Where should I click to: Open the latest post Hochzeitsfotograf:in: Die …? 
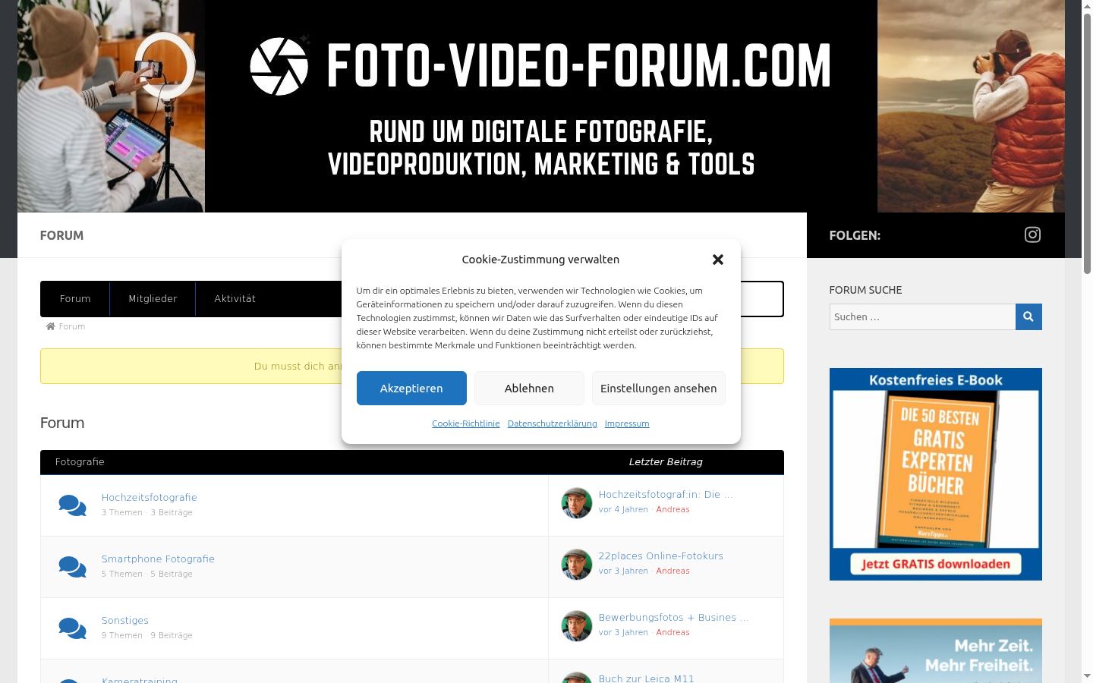(x=666, y=495)
